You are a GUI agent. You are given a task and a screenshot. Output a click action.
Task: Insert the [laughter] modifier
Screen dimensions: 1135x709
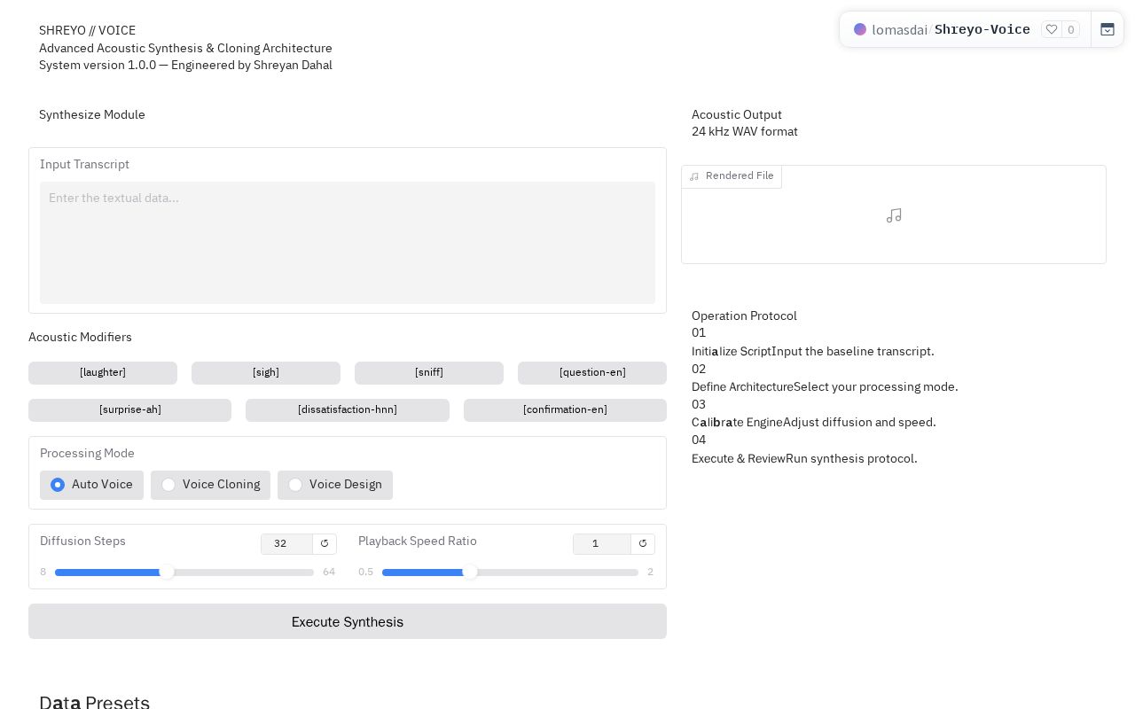103,372
